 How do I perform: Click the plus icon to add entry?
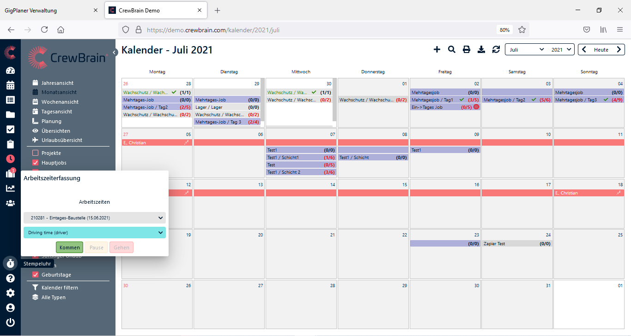coord(437,49)
